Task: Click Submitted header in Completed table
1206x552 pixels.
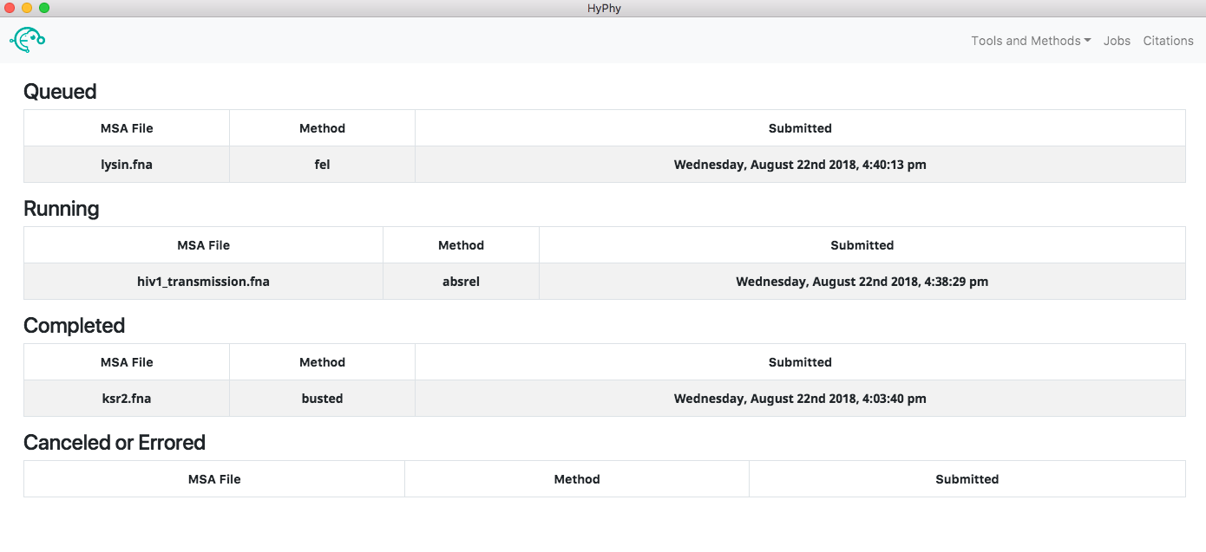Action: point(800,362)
